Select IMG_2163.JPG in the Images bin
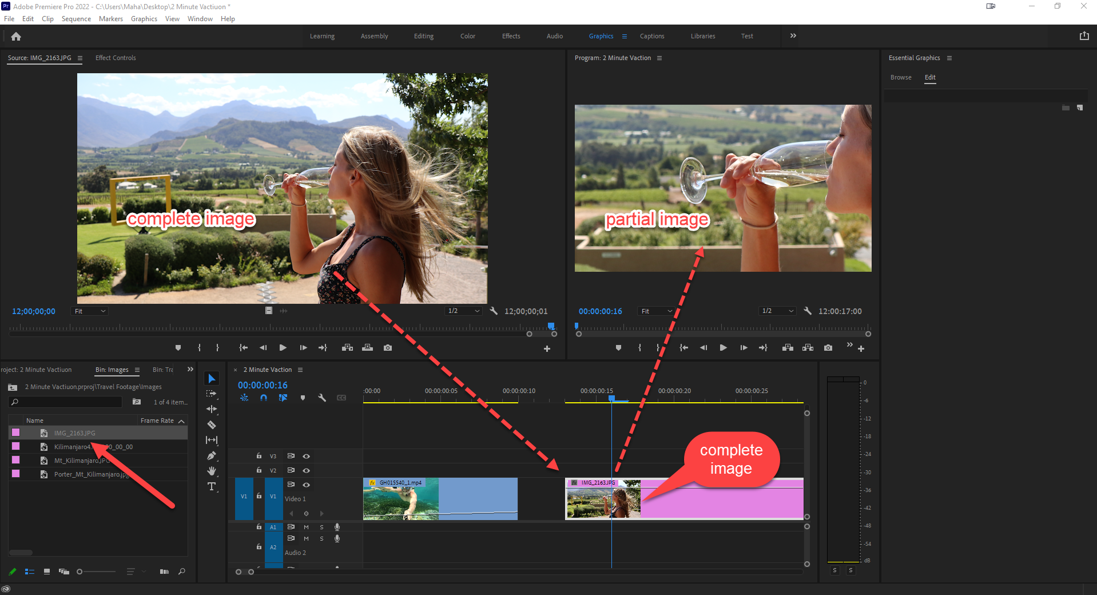 pos(74,433)
